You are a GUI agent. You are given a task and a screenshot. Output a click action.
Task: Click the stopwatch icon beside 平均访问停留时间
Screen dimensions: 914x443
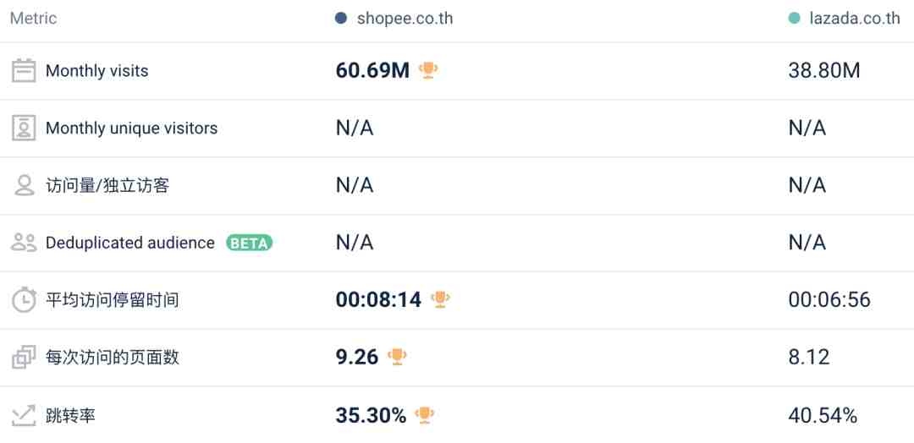click(24, 300)
